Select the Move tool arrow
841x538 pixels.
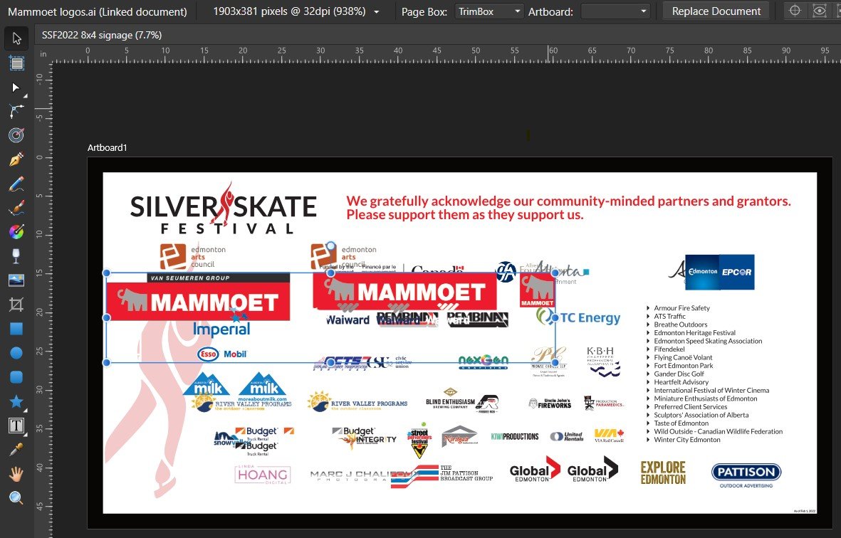click(x=16, y=38)
